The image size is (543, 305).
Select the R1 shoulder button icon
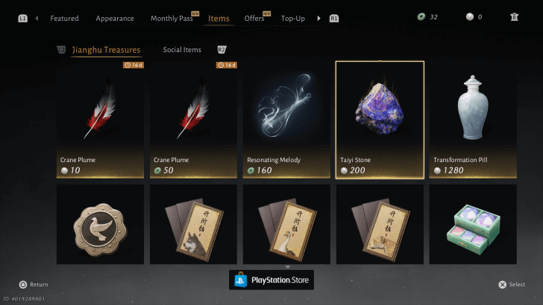[x=334, y=19]
